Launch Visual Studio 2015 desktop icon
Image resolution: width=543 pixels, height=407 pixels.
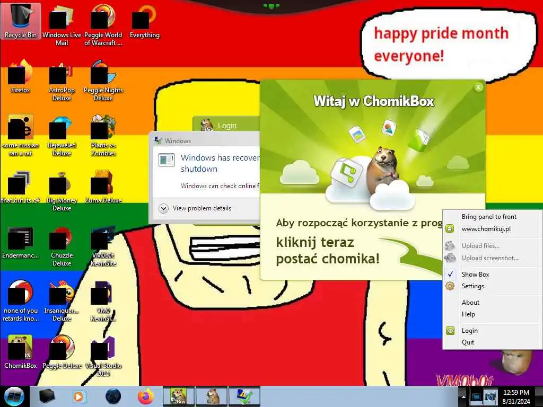103,357
